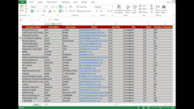Click the Name Box showing B5
This screenshot has width=194, height=109.
(x=26, y=20)
